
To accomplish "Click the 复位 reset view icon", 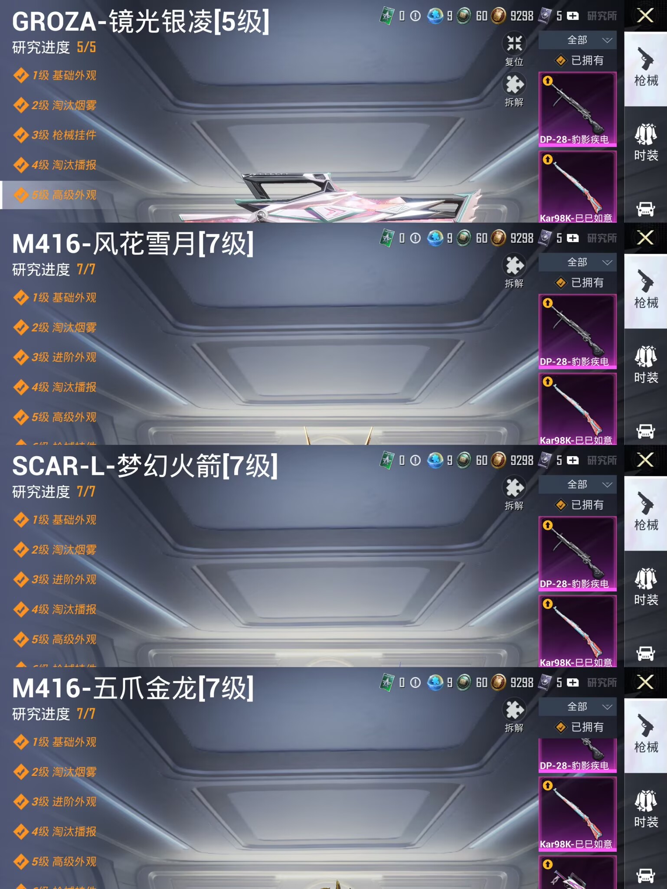I will [x=514, y=43].
